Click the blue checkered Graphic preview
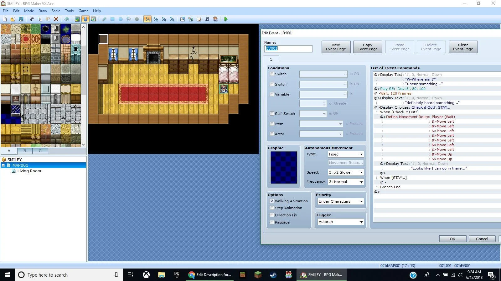Viewport: 501px width, 281px height. (284, 167)
